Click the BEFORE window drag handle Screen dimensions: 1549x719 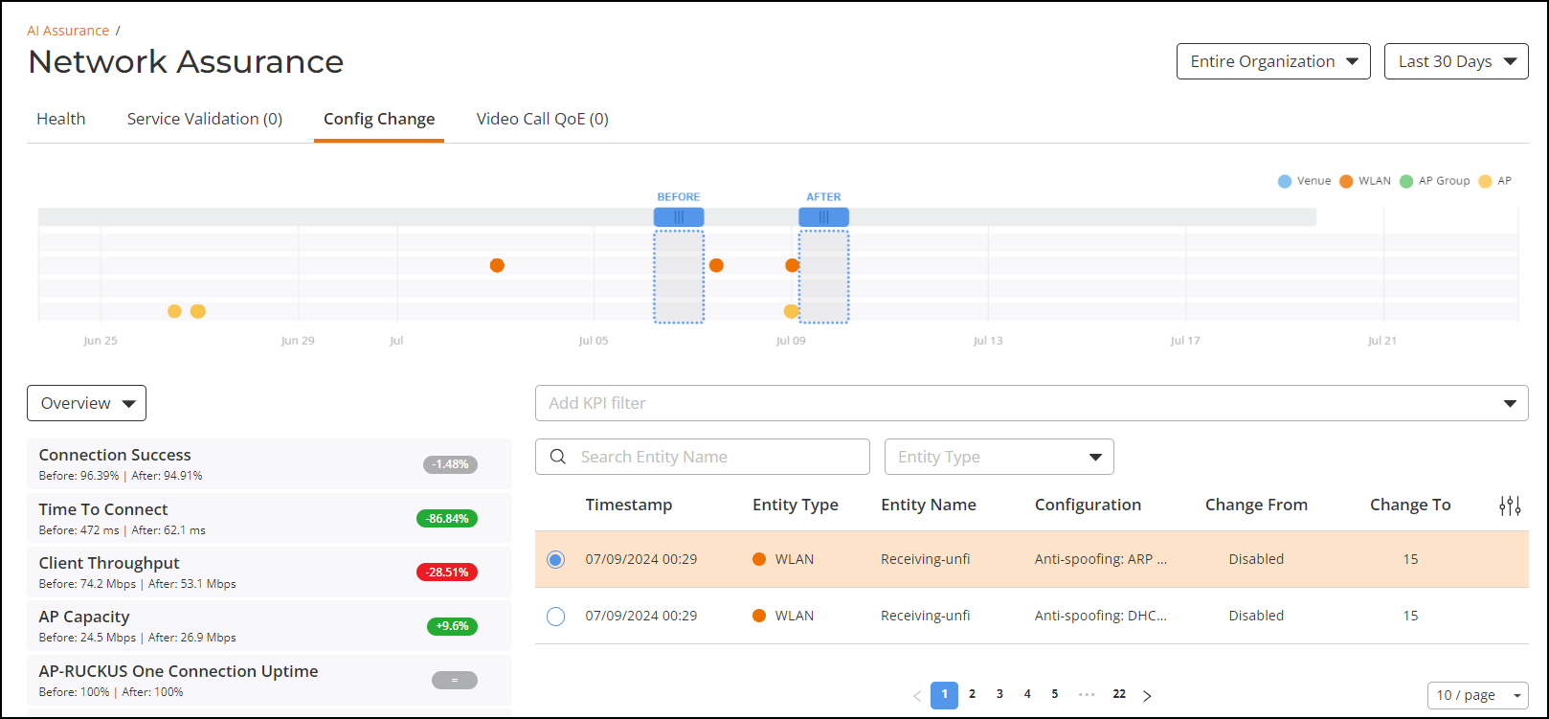pyautogui.click(x=679, y=217)
